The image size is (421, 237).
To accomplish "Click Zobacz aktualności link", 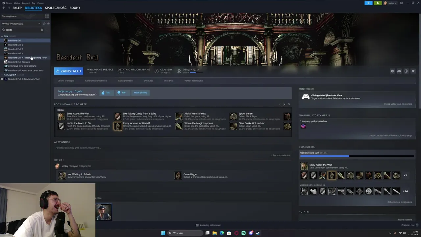I will click(x=280, y=155).
